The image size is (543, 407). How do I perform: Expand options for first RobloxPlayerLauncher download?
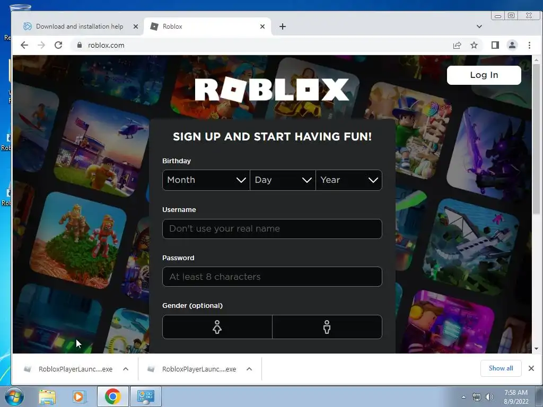[126, 369]
